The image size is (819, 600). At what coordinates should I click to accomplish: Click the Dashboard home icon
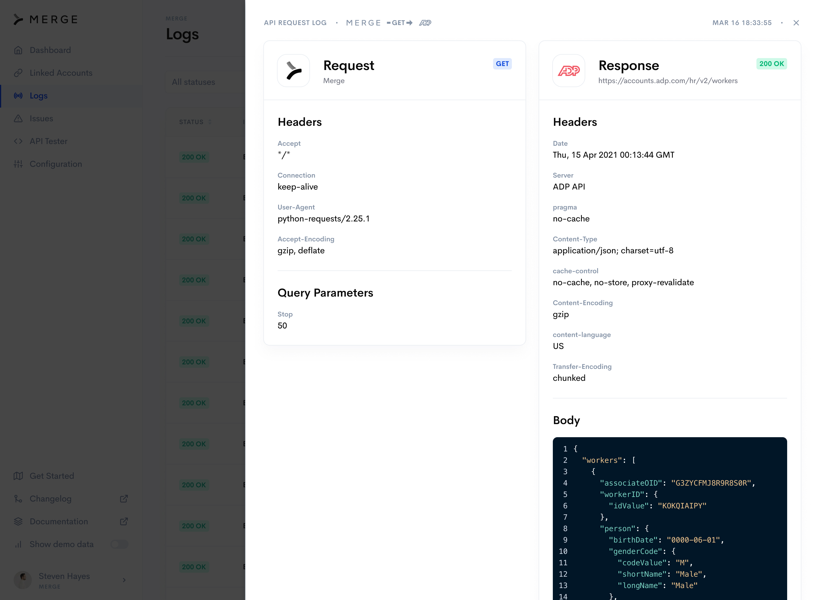pyautogui.click(x=18, y=50)
